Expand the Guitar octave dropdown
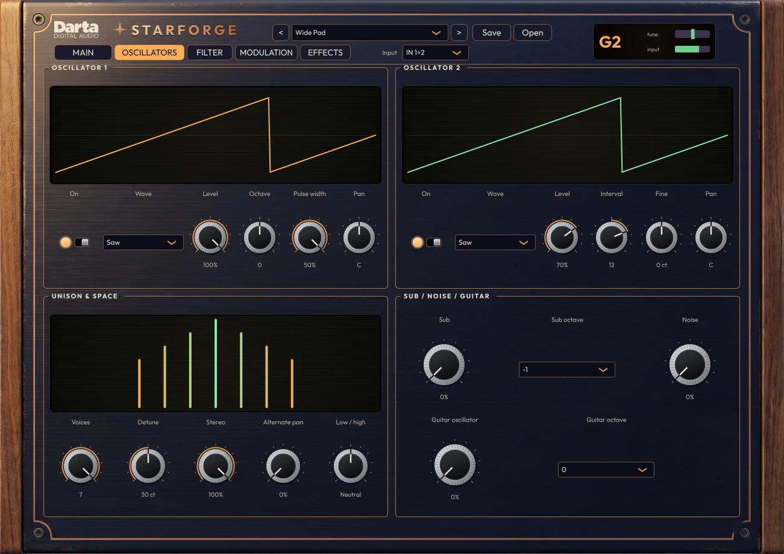The width and height of the screenshot is (784, 554). click(606, 470)
